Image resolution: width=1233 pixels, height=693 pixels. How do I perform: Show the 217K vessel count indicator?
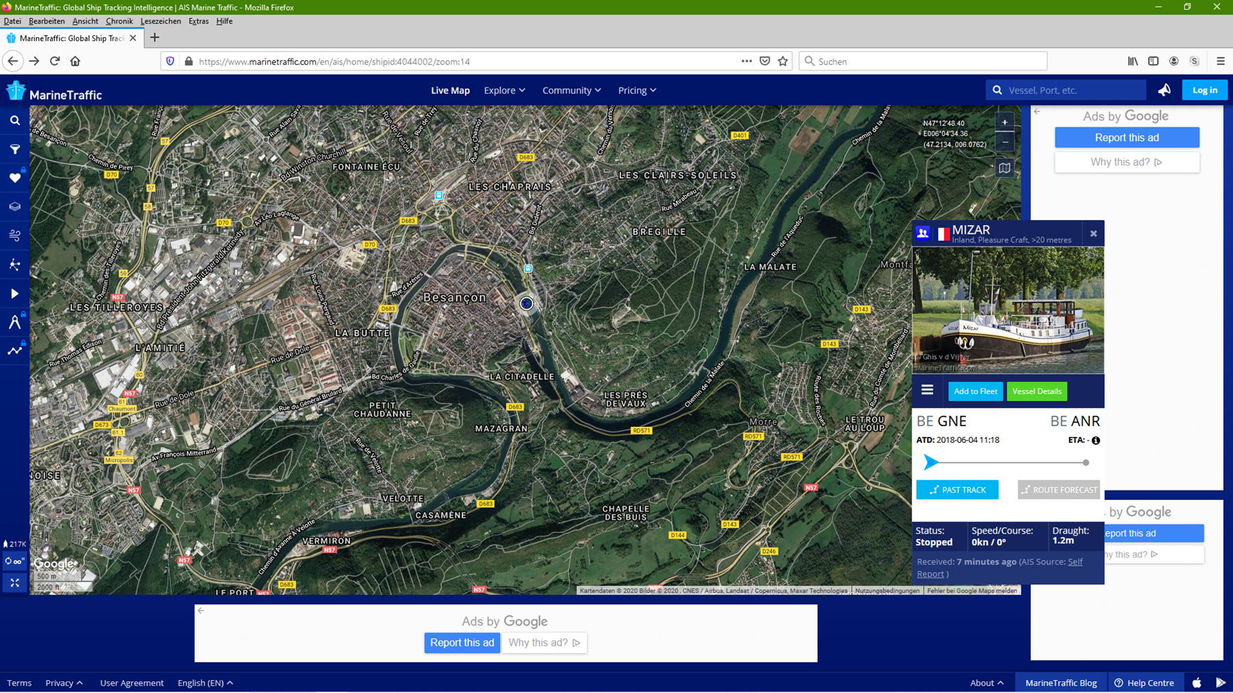pyautogui.click(x=14, y=544)
